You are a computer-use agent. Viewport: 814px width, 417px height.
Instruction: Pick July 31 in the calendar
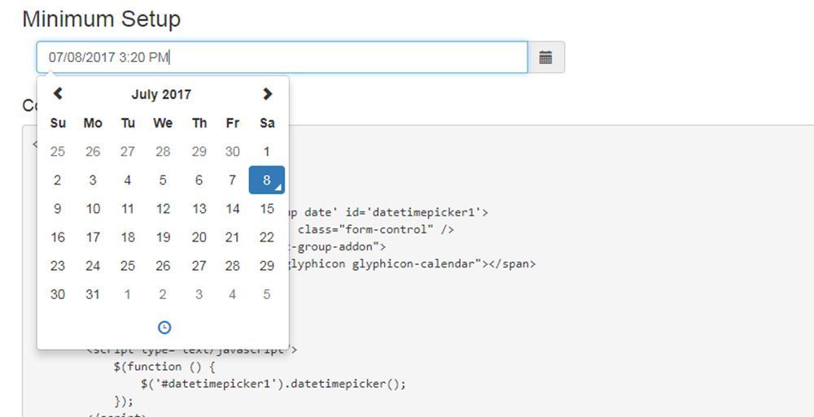click(93, 294)
